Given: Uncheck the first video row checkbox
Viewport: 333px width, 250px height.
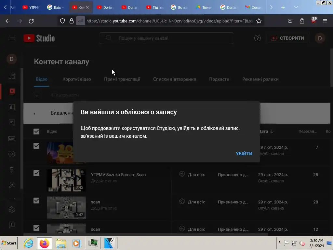Looking at the screenshot, I should 36,146.
